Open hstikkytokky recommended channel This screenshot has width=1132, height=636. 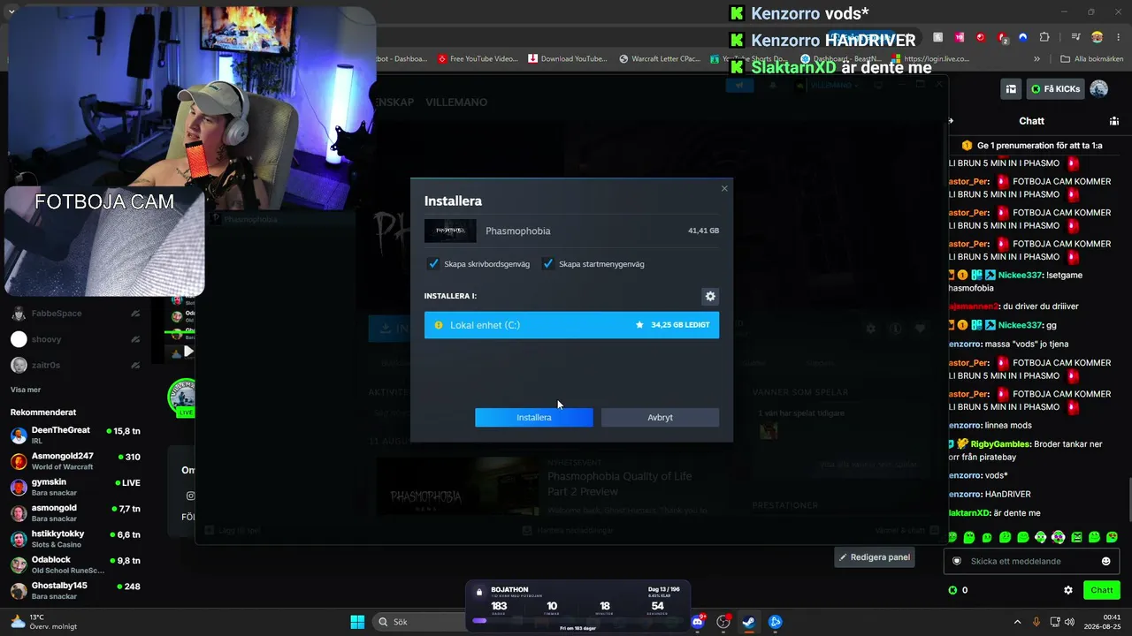coord(75,539)
